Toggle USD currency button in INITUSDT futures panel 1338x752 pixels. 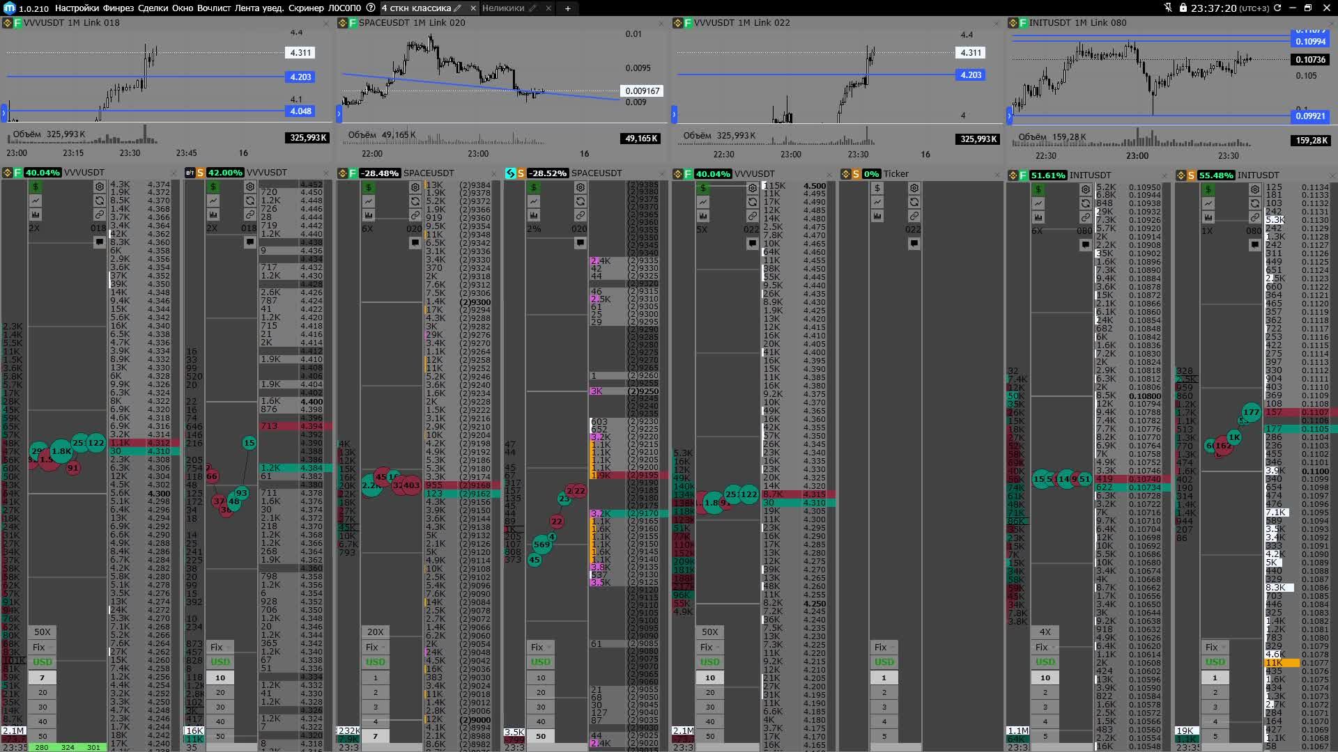[x=1045, y=661]
